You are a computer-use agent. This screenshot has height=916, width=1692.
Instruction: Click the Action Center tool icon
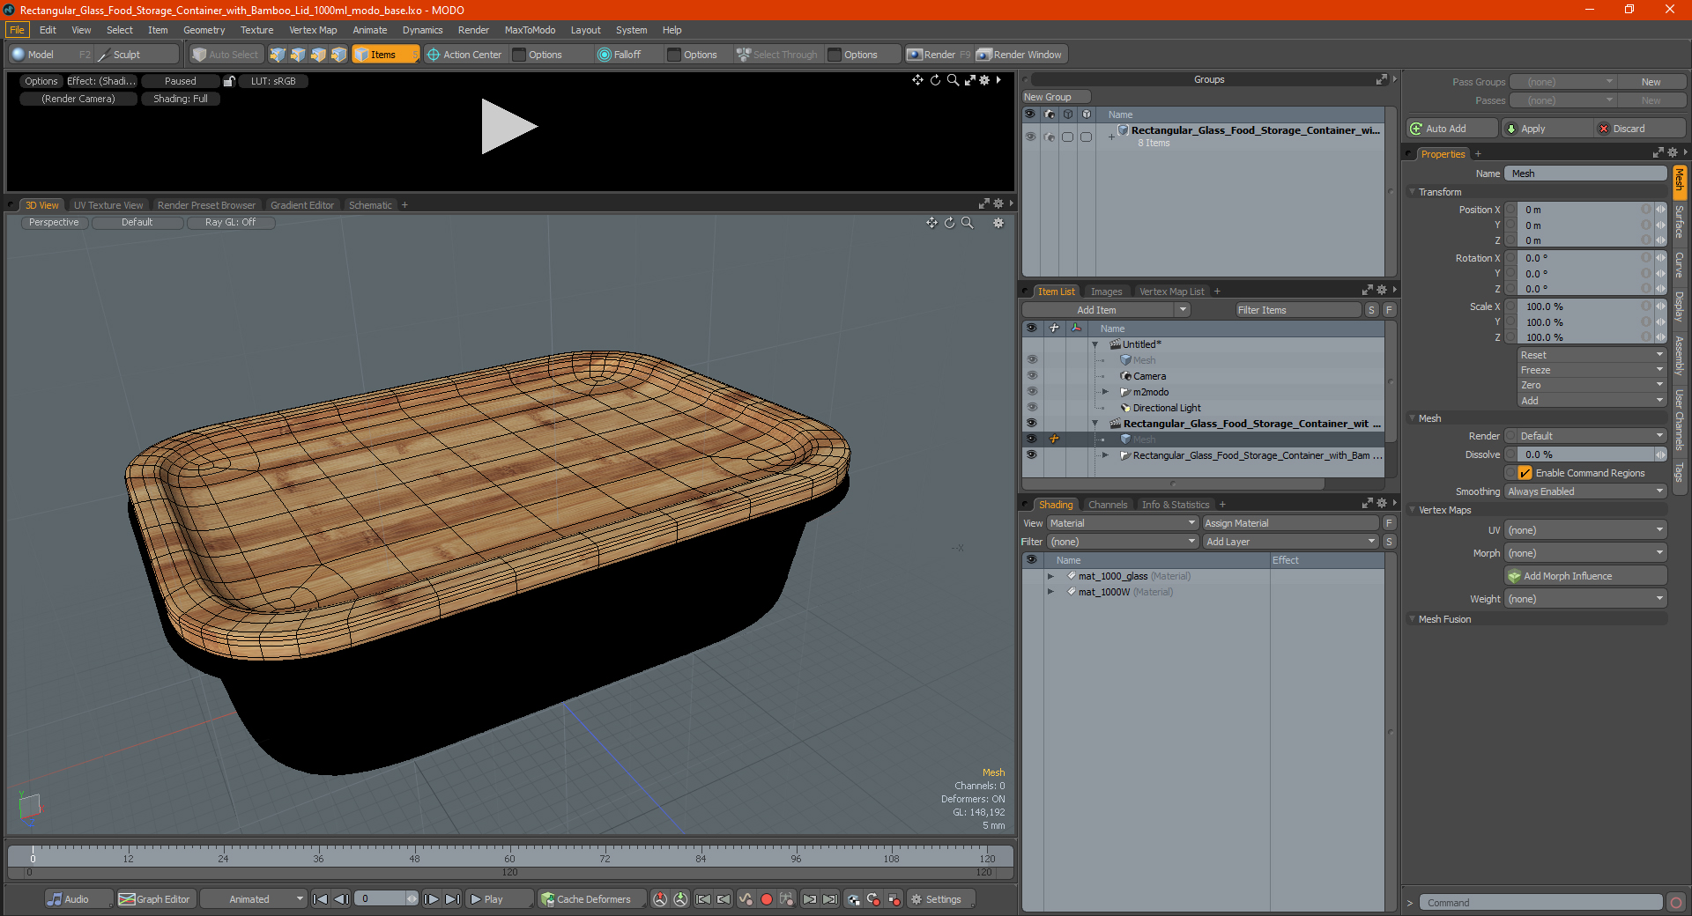434,55
